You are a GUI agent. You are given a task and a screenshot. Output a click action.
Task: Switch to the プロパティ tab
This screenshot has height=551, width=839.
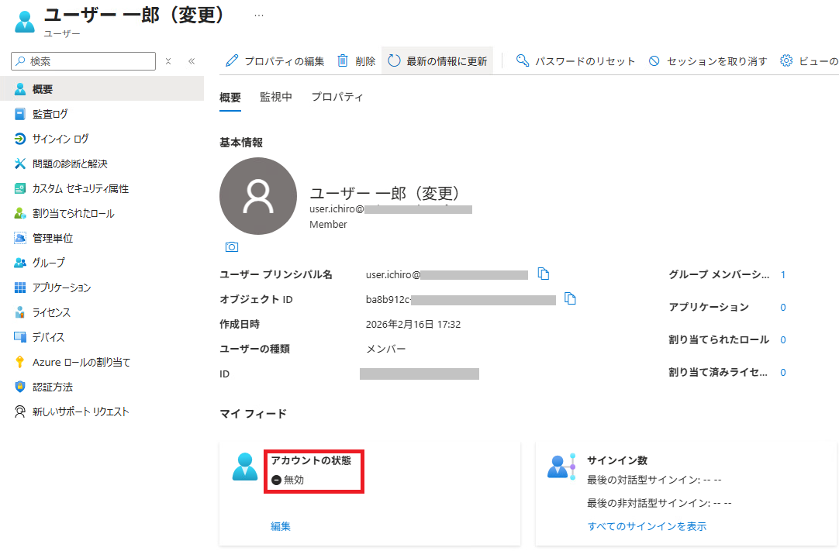337,98
